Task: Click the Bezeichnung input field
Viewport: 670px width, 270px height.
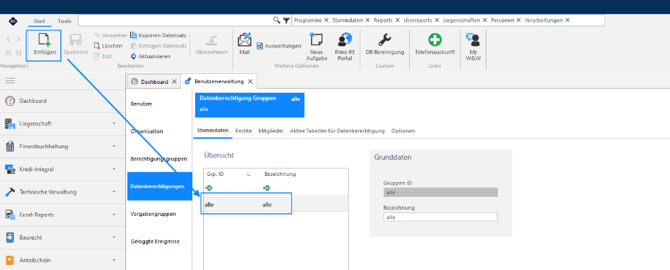Action: [440, 217]
